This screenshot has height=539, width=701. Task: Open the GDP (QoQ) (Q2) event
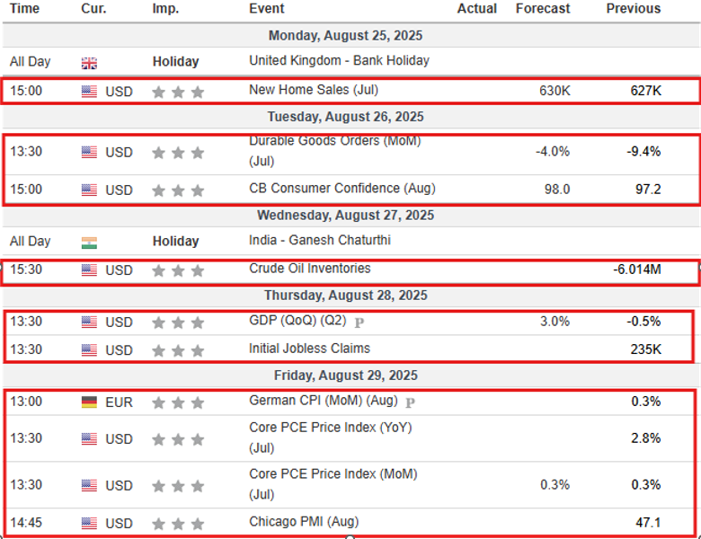point(297,321)
